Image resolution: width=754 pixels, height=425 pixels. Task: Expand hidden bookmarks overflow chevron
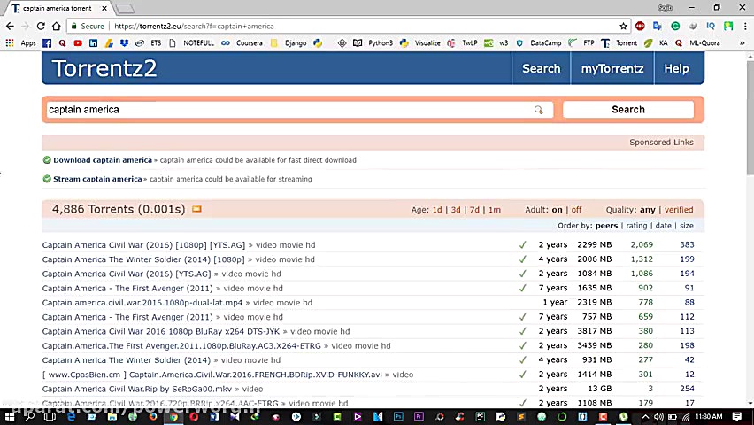(x=742, y=42)
